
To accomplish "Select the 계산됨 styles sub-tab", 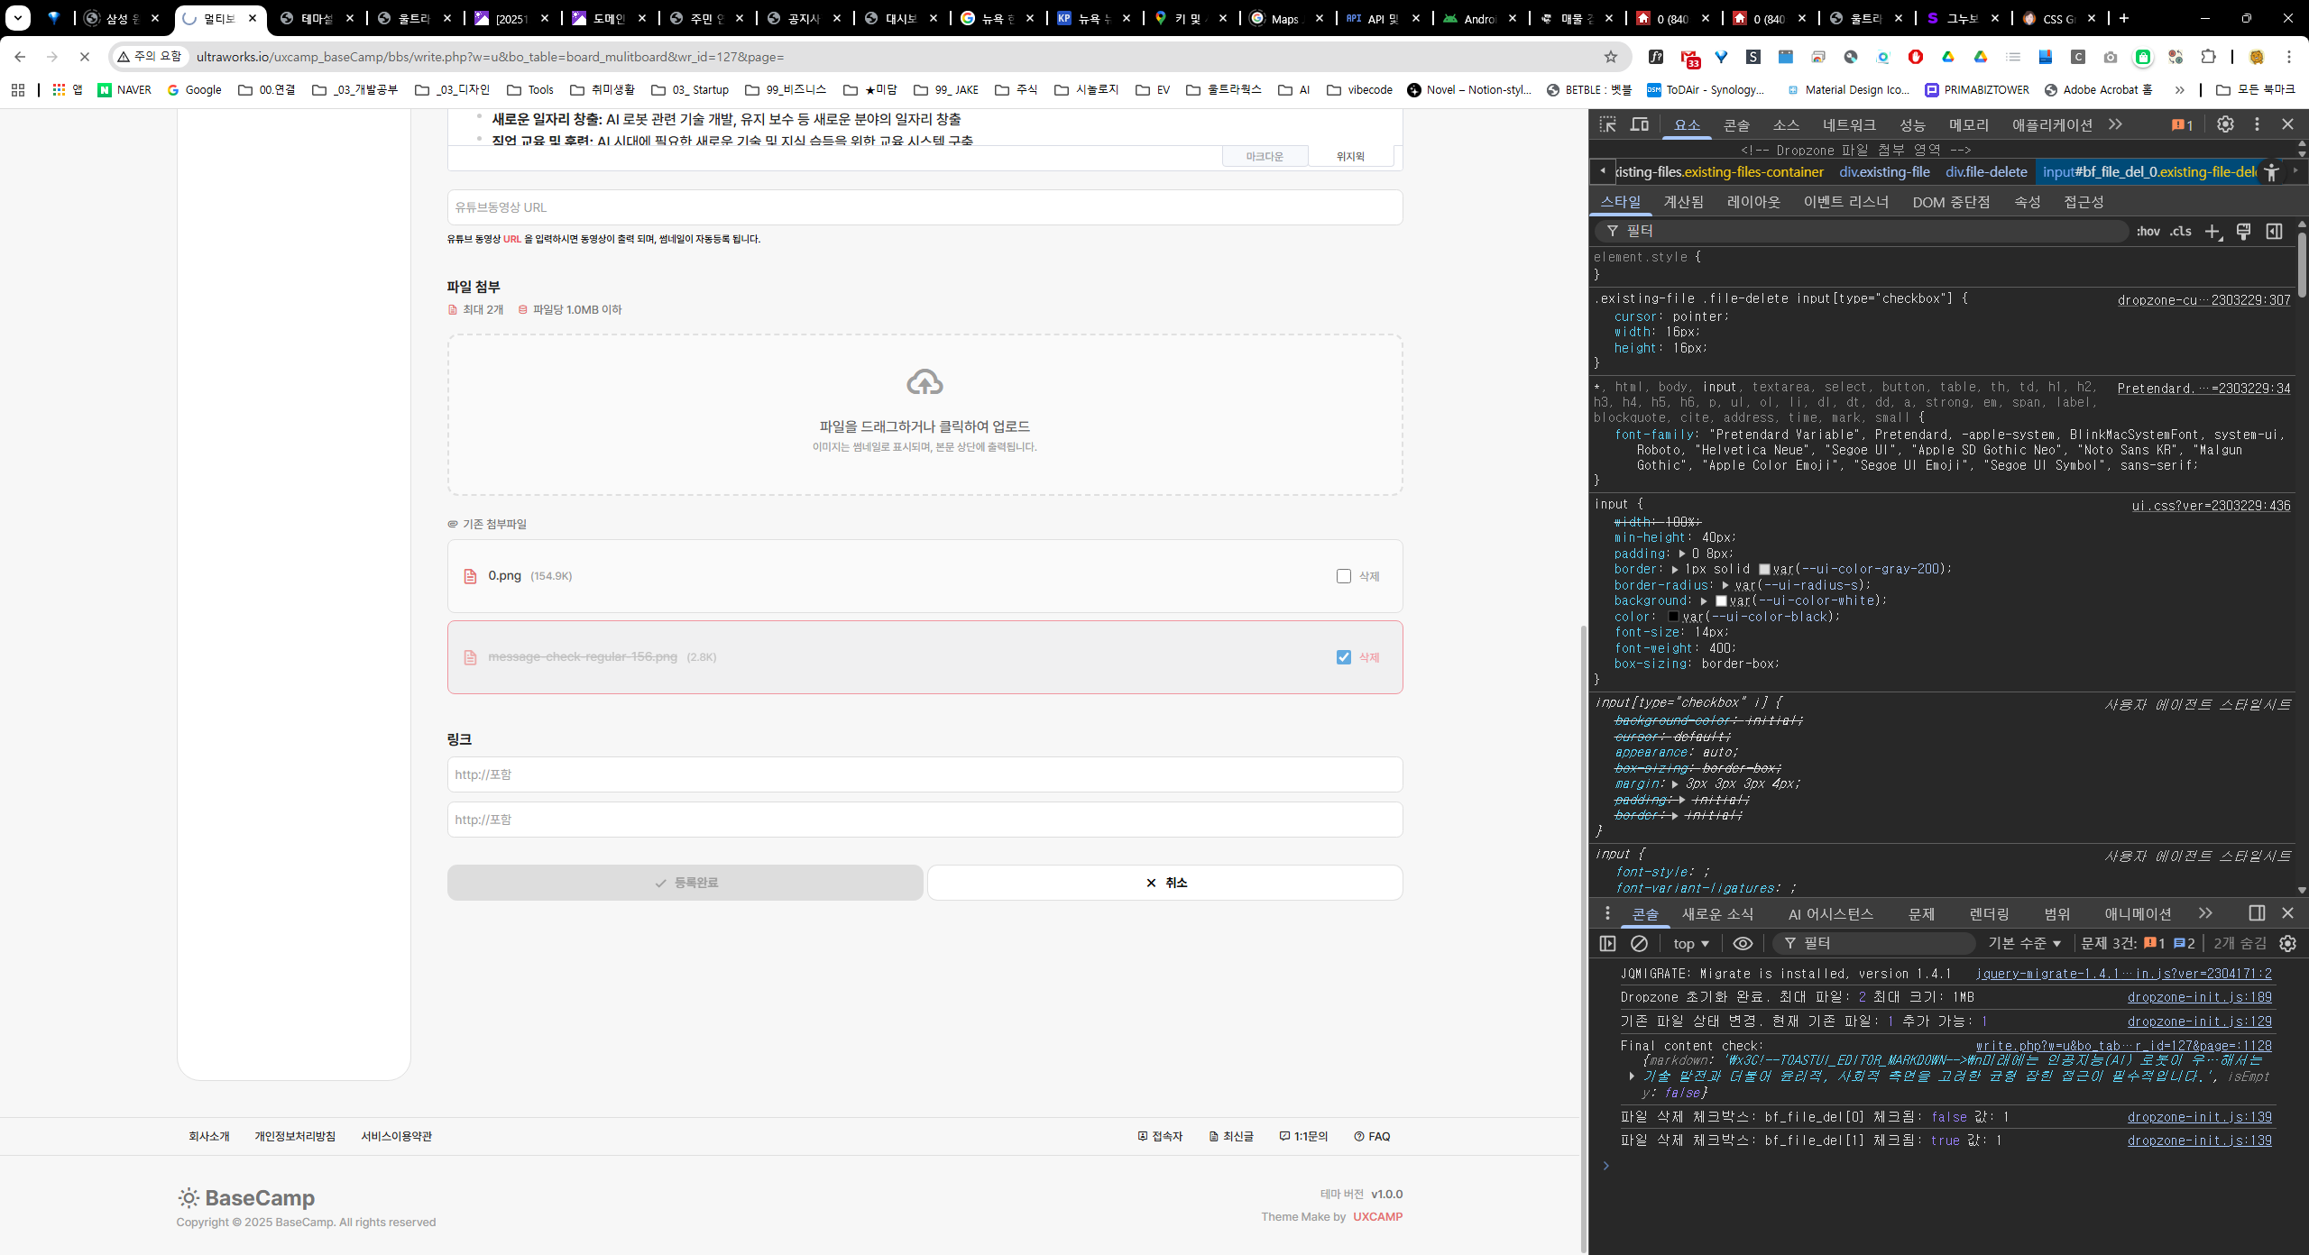I will (1683, 202).
